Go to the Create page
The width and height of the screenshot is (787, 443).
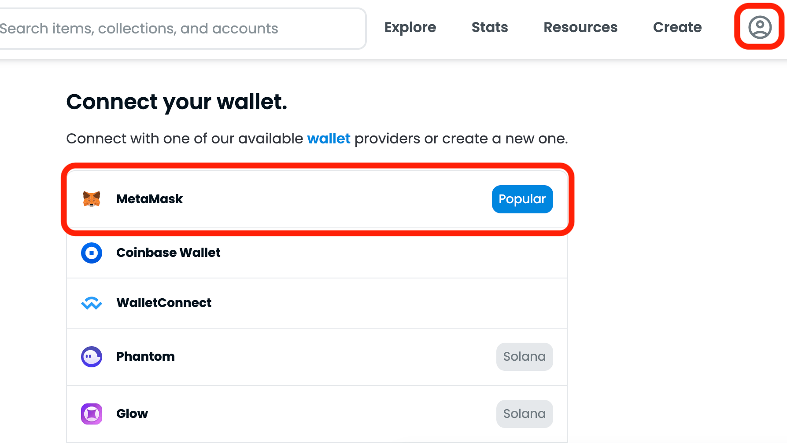677,27
